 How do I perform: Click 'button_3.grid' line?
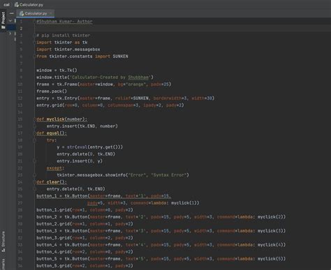coord(84,238)
